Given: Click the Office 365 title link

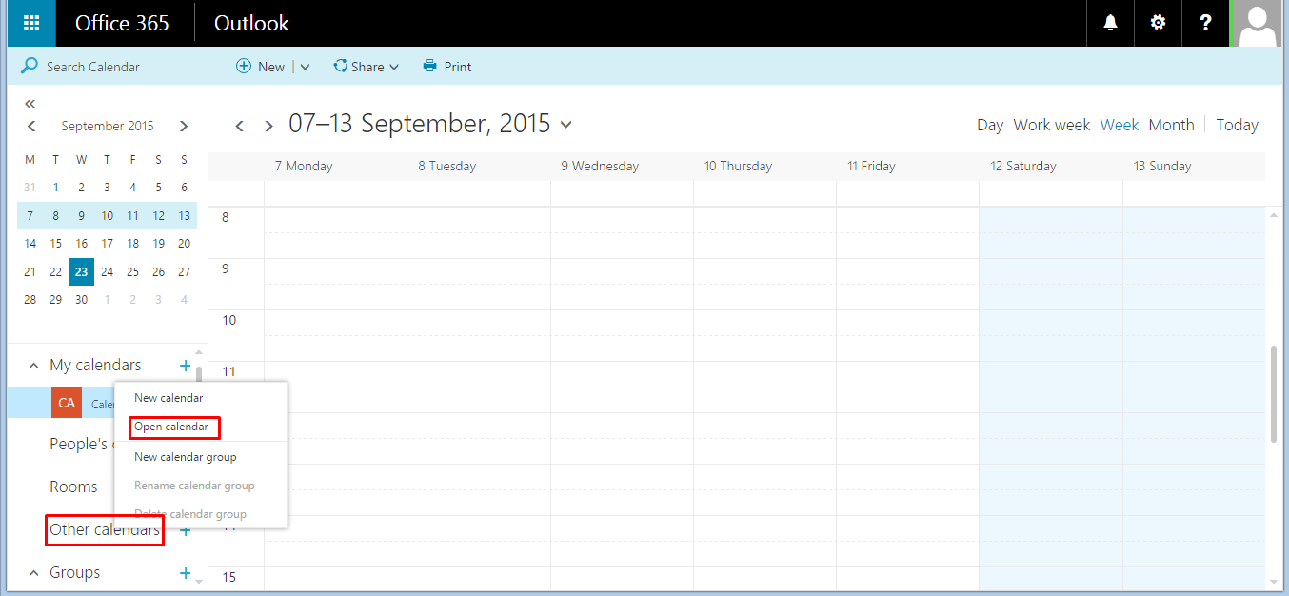Looking at the screenshot, I should [x=122, y=23].
